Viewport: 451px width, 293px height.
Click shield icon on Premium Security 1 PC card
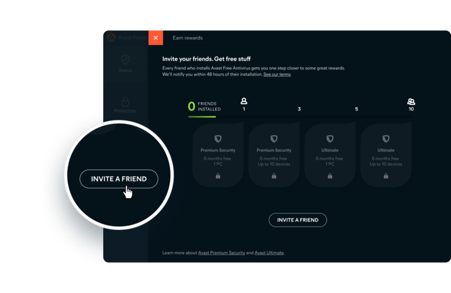(x=218, y=139)
